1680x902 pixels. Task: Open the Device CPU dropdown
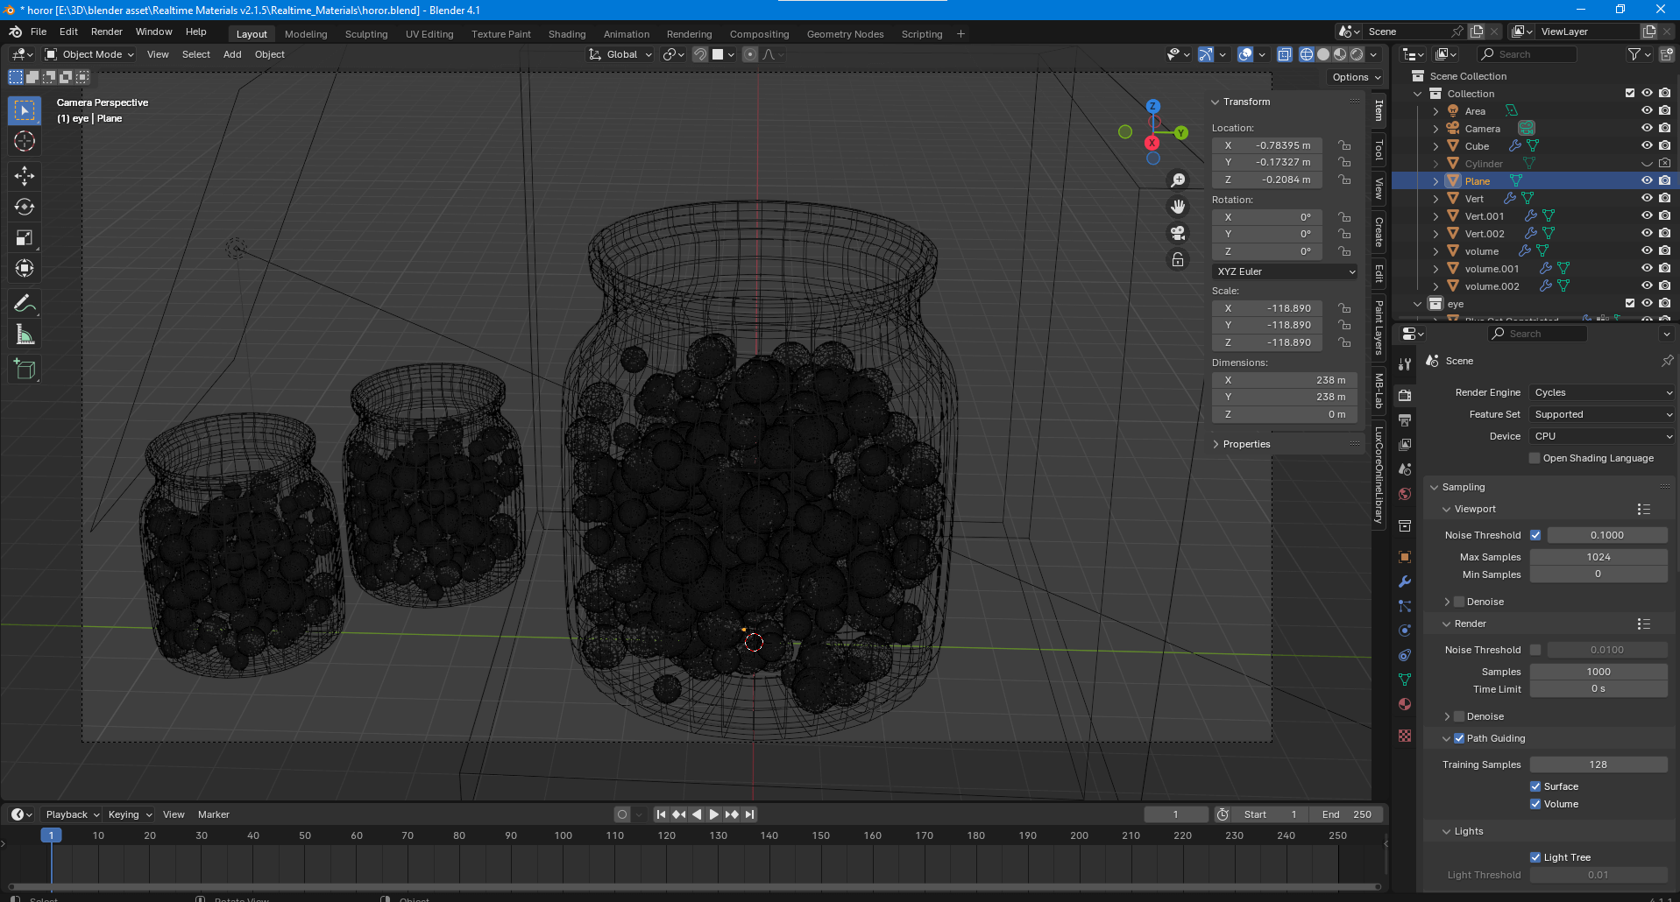point(1602,436)
